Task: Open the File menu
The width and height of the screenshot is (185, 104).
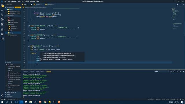Action: pos(5,1)
